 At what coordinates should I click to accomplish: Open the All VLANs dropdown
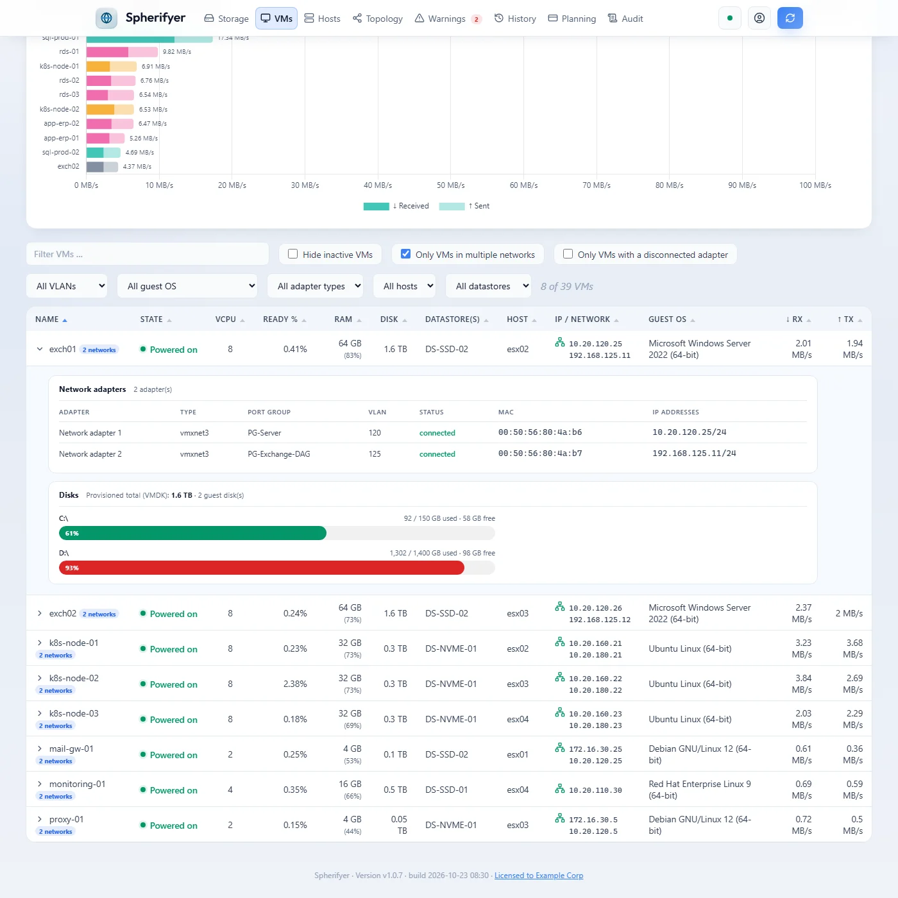click(67, 286)
